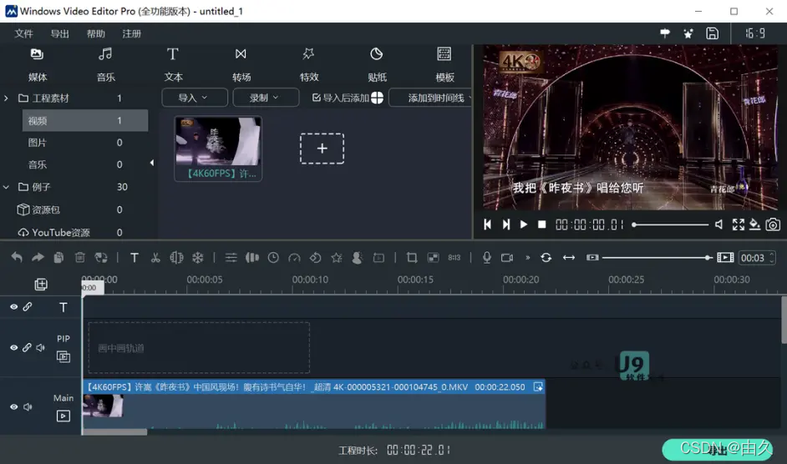Image resolution: width=787 pixels, height=464 pixels.
Task: Mute the Main track audio
Action: (28, 406)
